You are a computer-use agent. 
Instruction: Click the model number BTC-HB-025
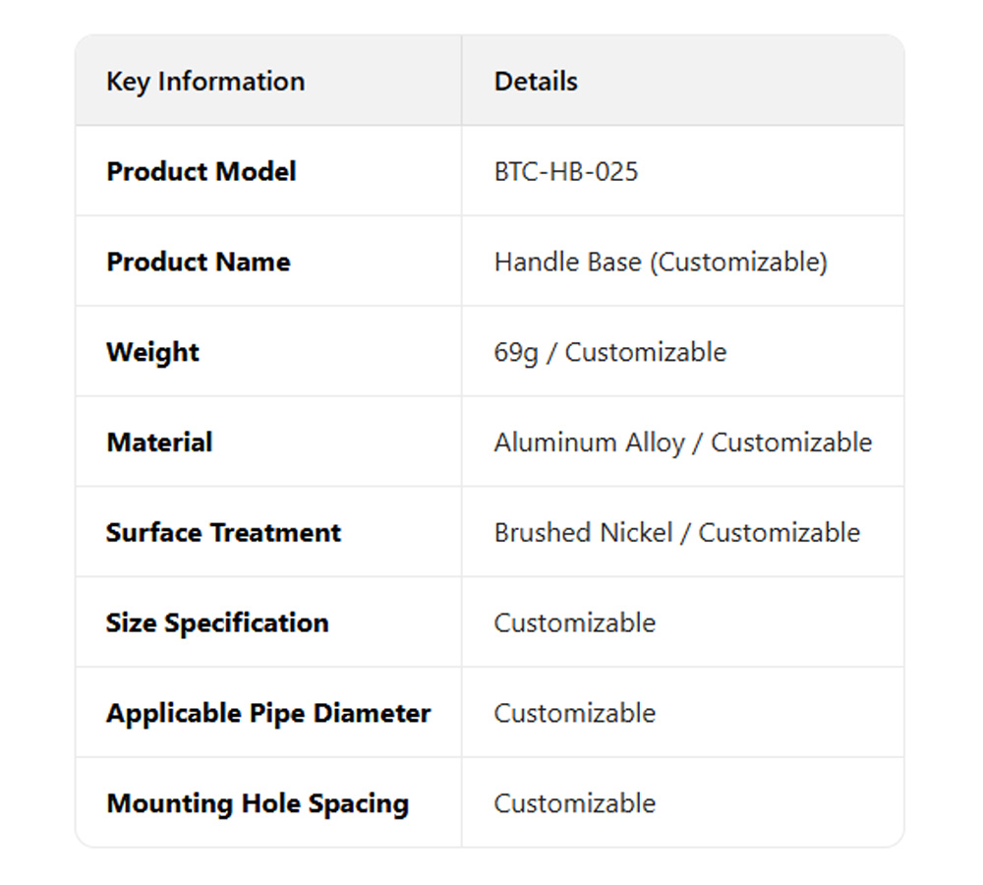point(565,172)
